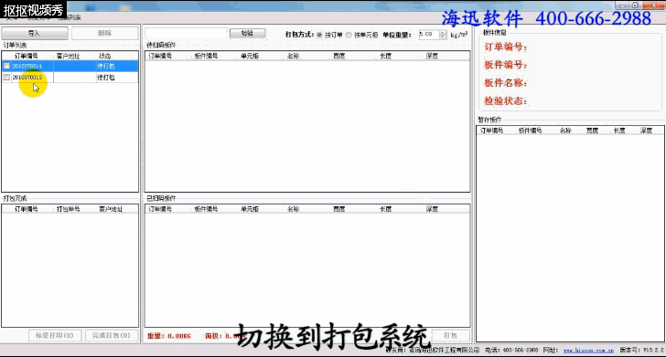
Task: Click 长度 header in 暂存板件 table
Action: tap(619, 131)
